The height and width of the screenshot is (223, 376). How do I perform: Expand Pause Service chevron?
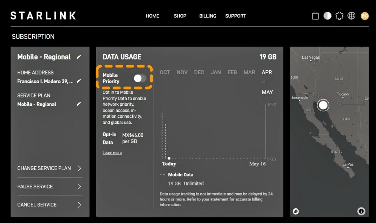click(79, 187)
